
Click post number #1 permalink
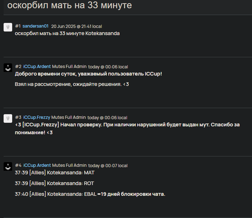(18, 26)
